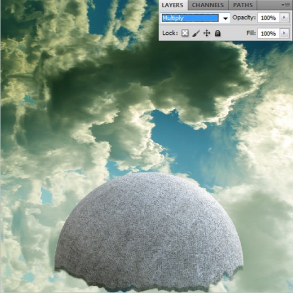Switch to the Layers tab
The image size is (293, 293).
pyautogui.click(x=173, y=5)
